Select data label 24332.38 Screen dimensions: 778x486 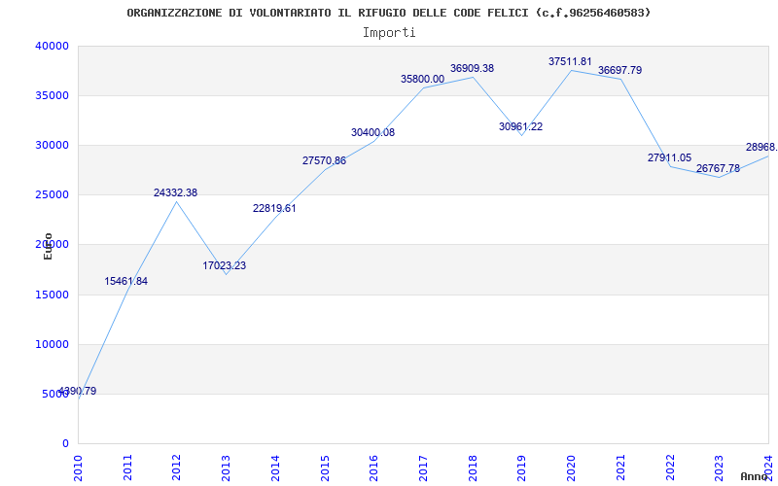tap(176, 192)
